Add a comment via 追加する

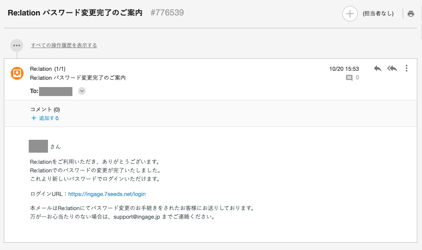(x=45, y=118)
